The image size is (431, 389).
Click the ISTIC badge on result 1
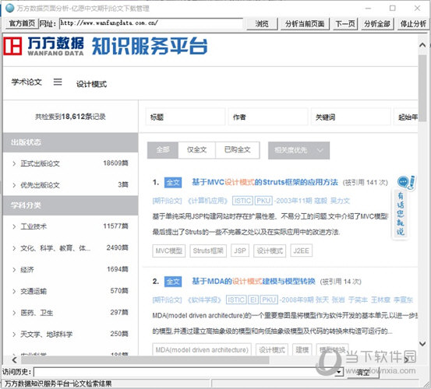click(242, 201)
